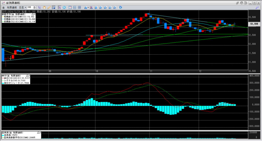Click the blue circular up-arrow toolbar icon
The height and width of the screenshot is (141, 262).
tap(64, 7)
